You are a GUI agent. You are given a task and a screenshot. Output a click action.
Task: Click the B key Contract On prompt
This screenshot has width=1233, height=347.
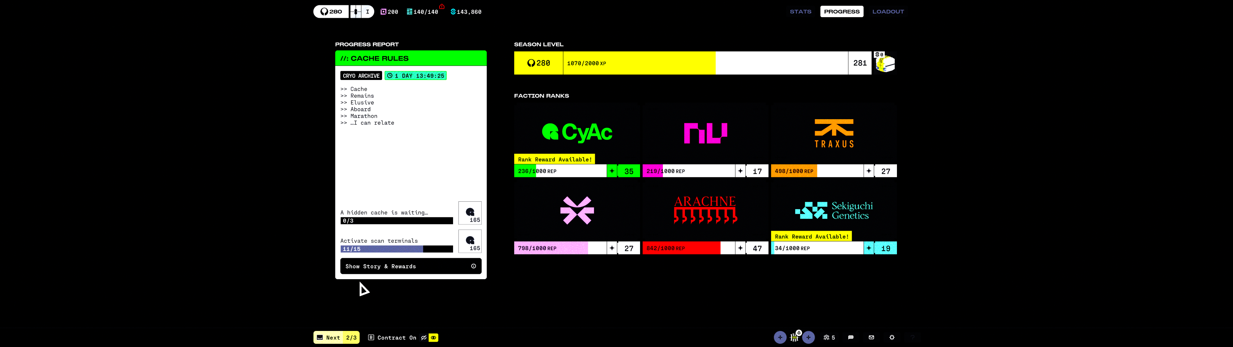tap(392, 337)
